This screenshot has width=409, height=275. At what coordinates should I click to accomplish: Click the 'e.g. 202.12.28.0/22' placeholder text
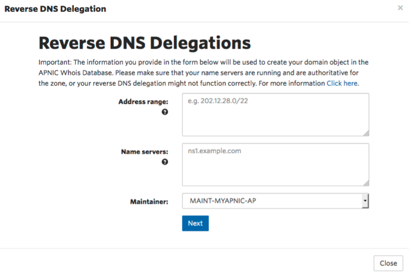pos(218,101)
